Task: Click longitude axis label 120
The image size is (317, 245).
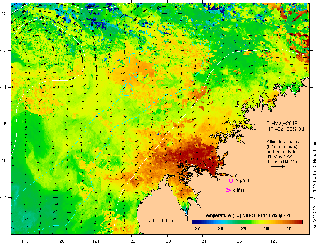Action: pos(61,241)
